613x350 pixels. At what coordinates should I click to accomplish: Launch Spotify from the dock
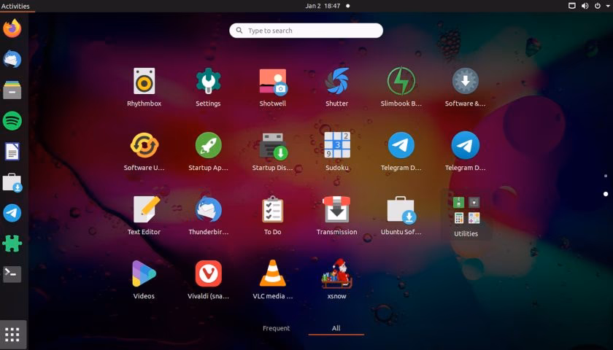click(x=12, y=121)
